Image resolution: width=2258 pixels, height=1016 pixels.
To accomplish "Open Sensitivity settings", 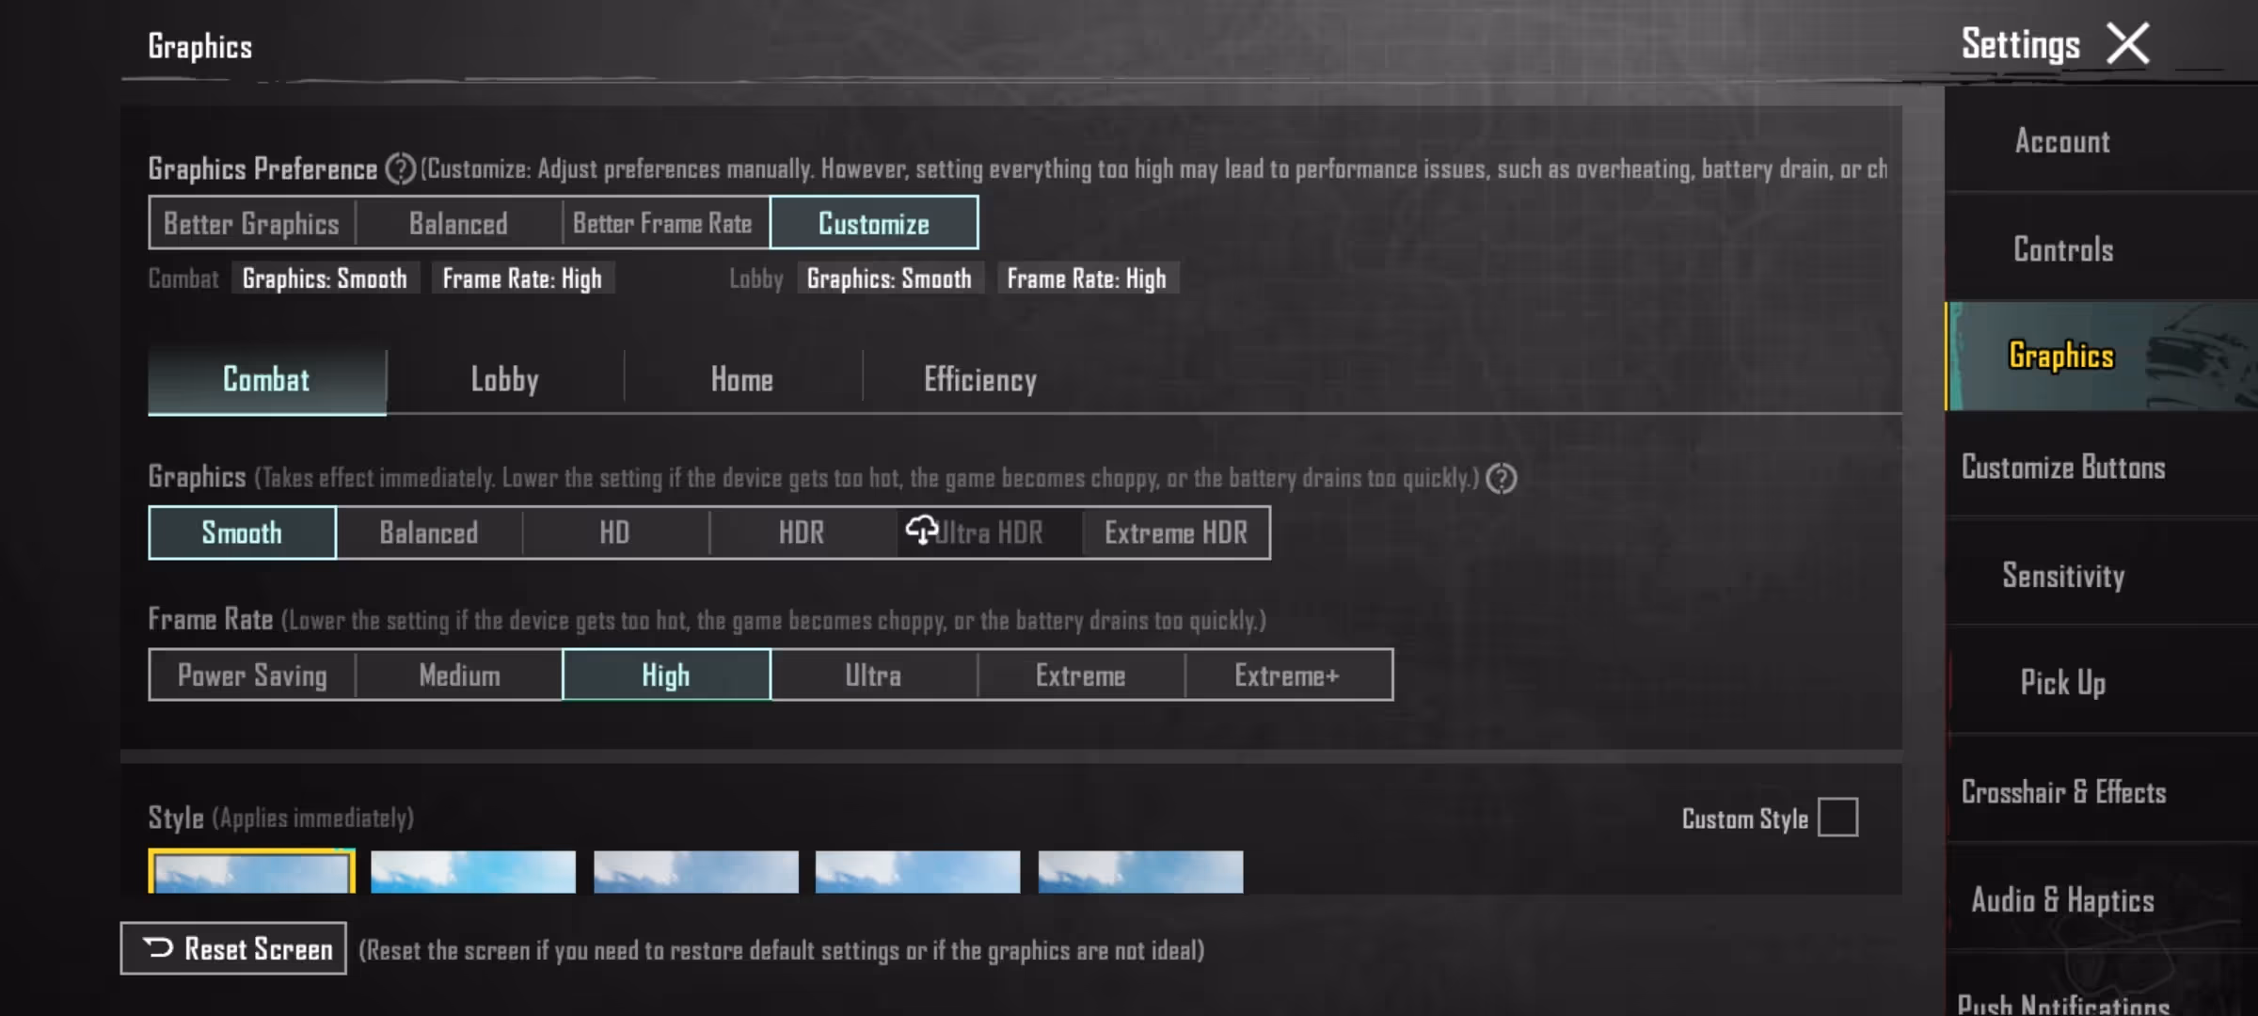I will [x=2062, y=575].
